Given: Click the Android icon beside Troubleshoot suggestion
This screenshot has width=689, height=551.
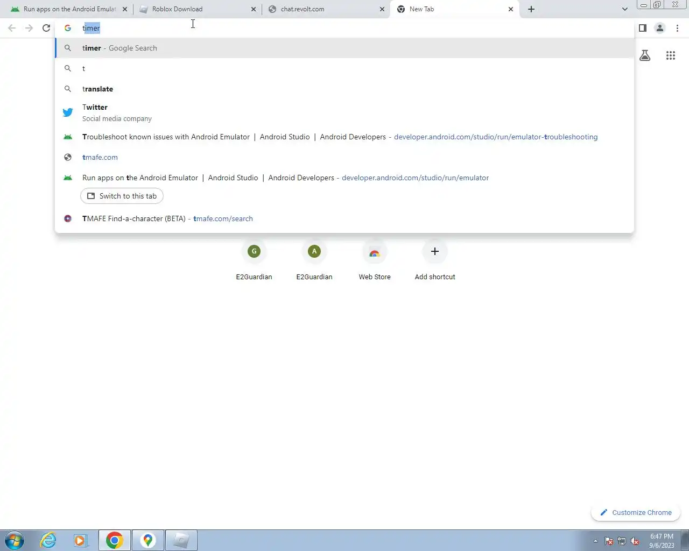Looking at the screenshot, I should [x=68, y=137].
